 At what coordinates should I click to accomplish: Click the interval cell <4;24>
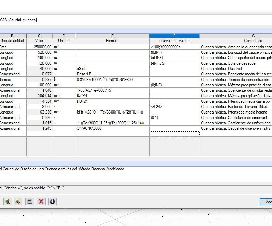[174, 107]
